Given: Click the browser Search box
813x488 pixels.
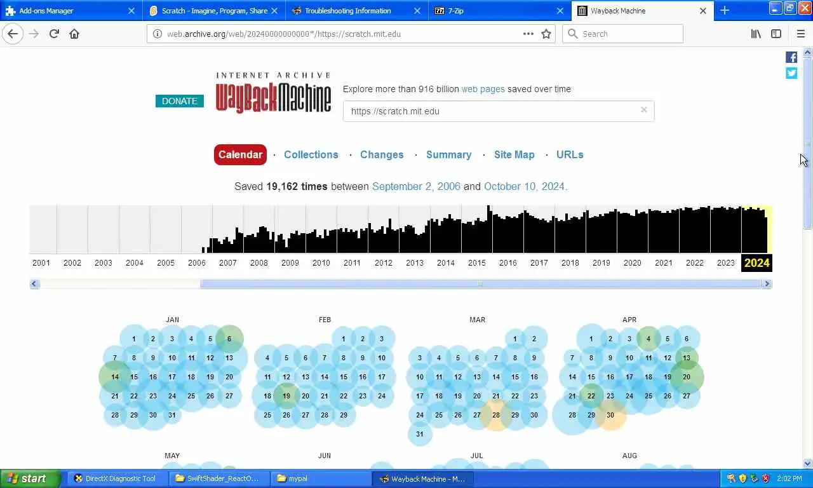Looking at the screenshot, I should coord(622,34).
